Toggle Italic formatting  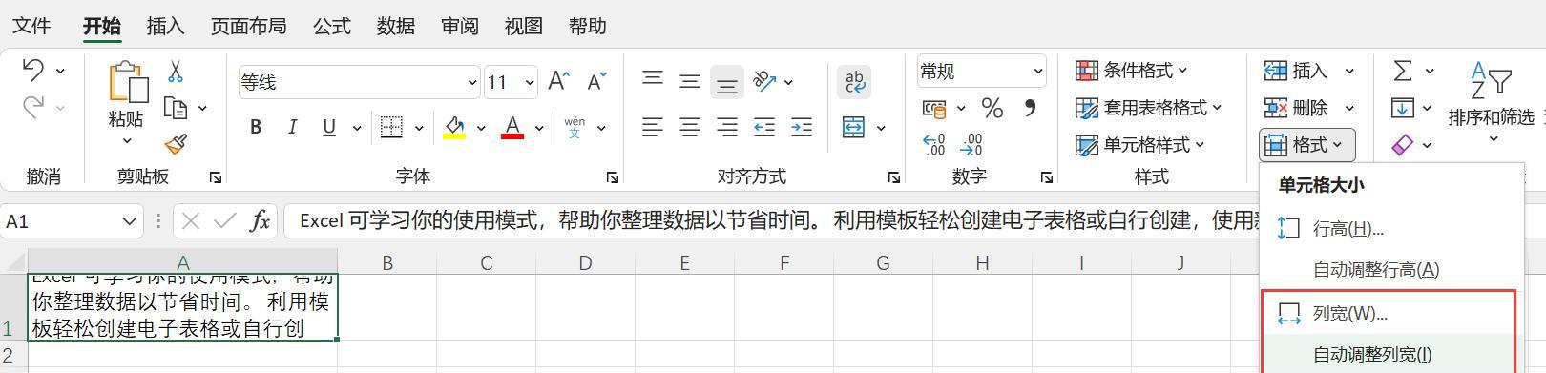click(293, 127)
